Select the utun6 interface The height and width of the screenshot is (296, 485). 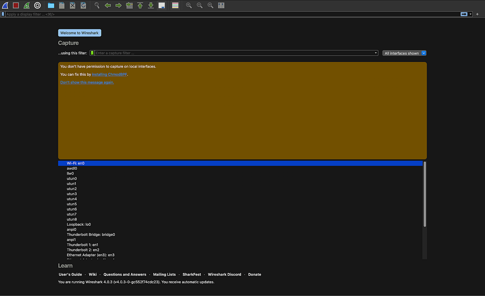pos(240,209)
